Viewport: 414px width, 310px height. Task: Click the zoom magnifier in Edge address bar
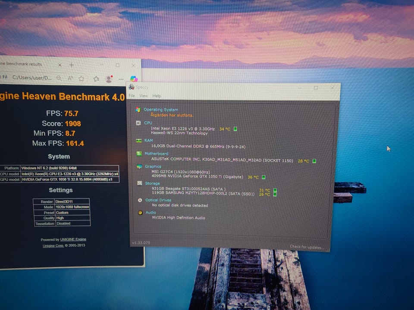tap(59, 78)
